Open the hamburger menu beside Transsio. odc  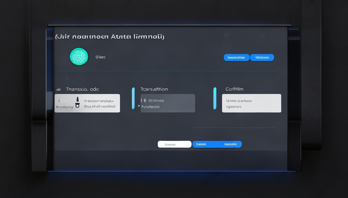coord(59,89)
